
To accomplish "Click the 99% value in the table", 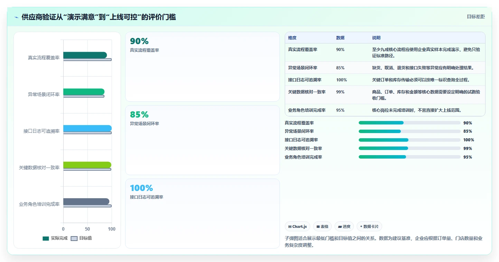I will coord(340,92).
